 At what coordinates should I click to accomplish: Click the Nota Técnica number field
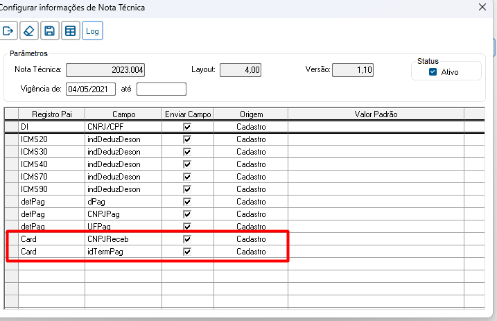(x=106, y=70)
